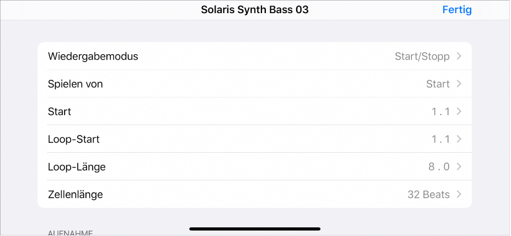This screenshot has width=511, height=236.
Task: Open the Spielen von row
Action: tap(76, 84)
